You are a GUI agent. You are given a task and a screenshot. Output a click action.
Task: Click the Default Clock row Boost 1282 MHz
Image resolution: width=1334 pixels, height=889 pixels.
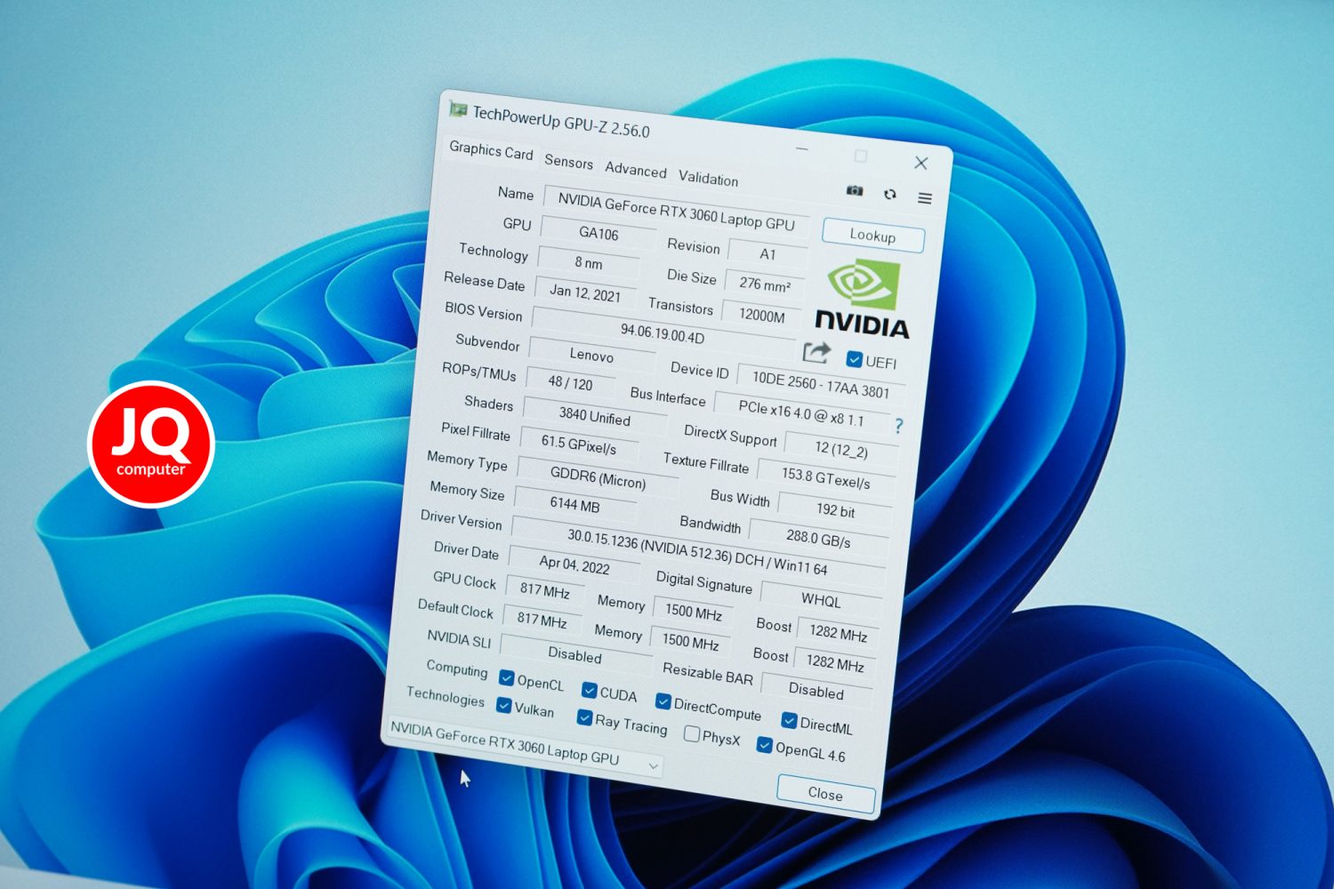click(834, 663)
